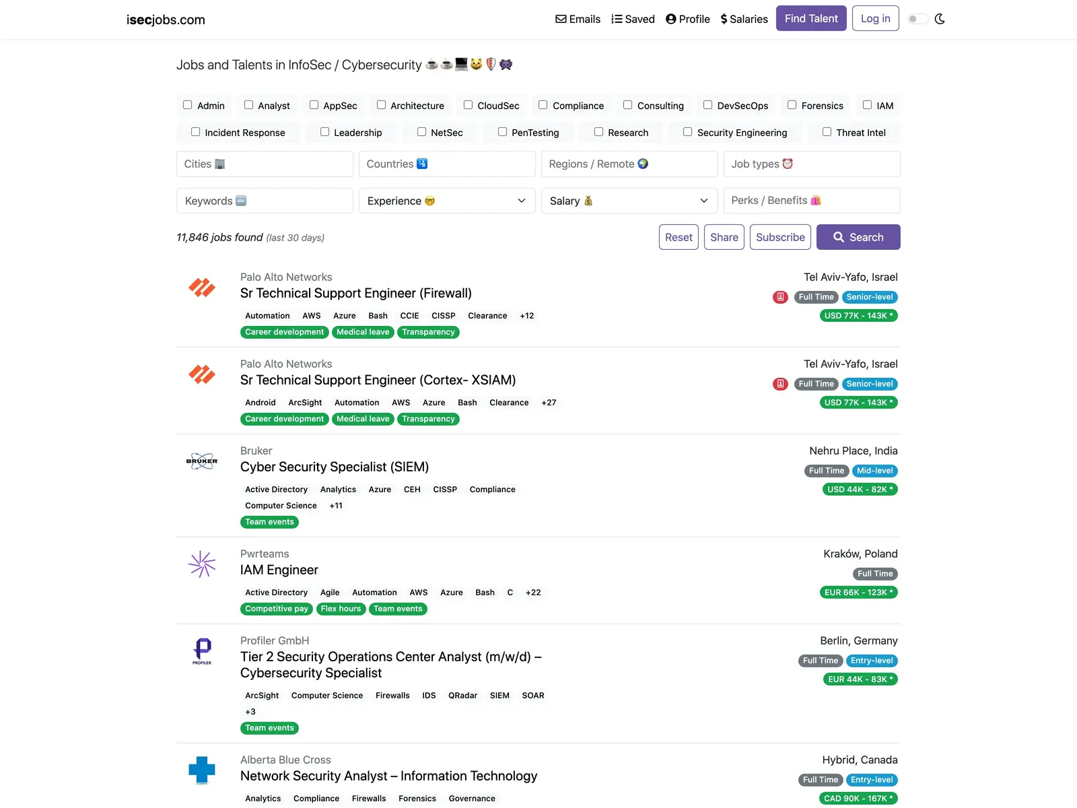The width and height of the screenshot is (1077, 808).
Task: Click the Keywords input field
Action: (x=265, y=201)
